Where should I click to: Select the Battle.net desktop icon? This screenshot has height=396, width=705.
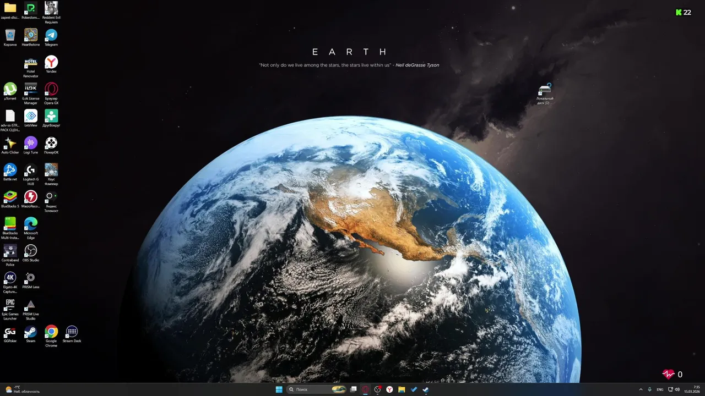[10, 172]
